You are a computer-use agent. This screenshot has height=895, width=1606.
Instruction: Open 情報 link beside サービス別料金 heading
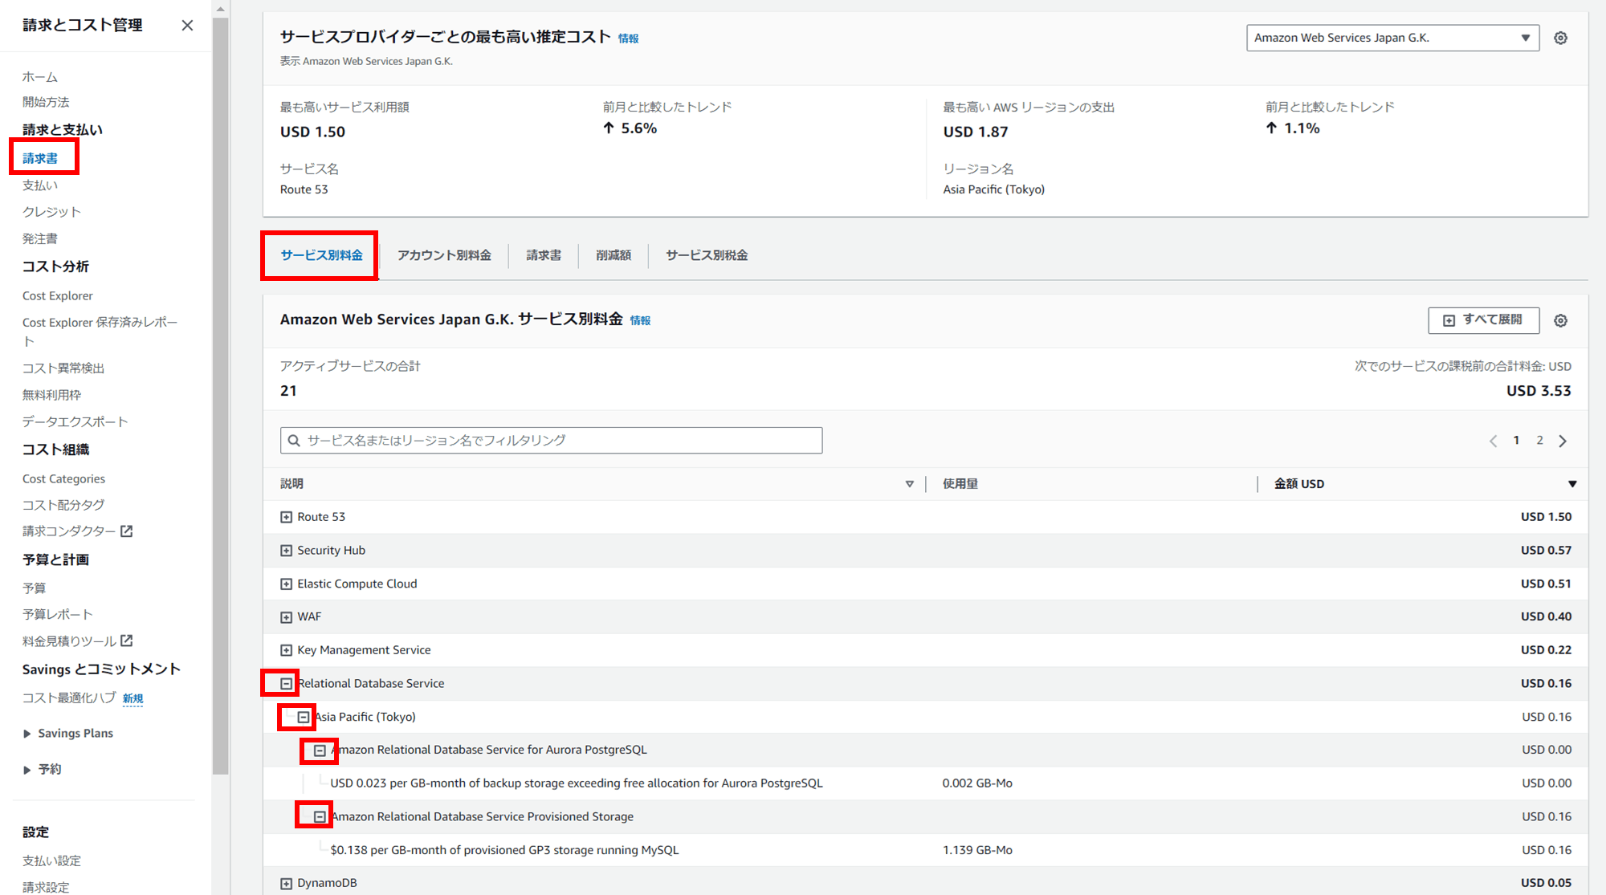(640, 320)
